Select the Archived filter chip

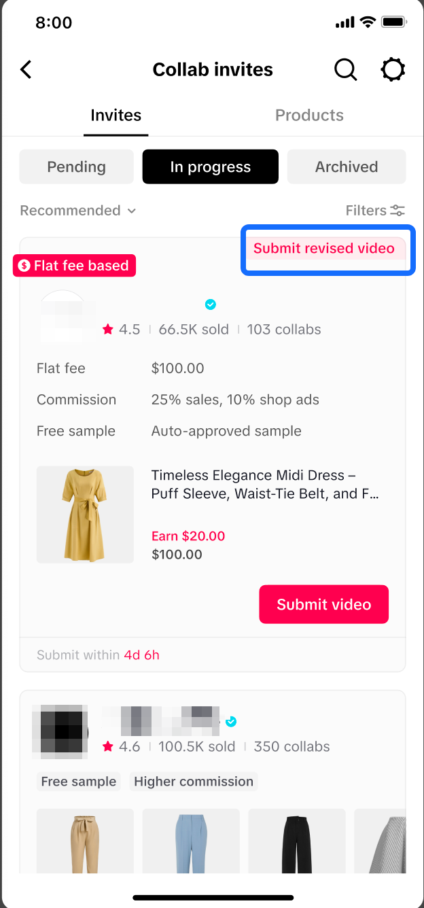click(x=347, y=167)
